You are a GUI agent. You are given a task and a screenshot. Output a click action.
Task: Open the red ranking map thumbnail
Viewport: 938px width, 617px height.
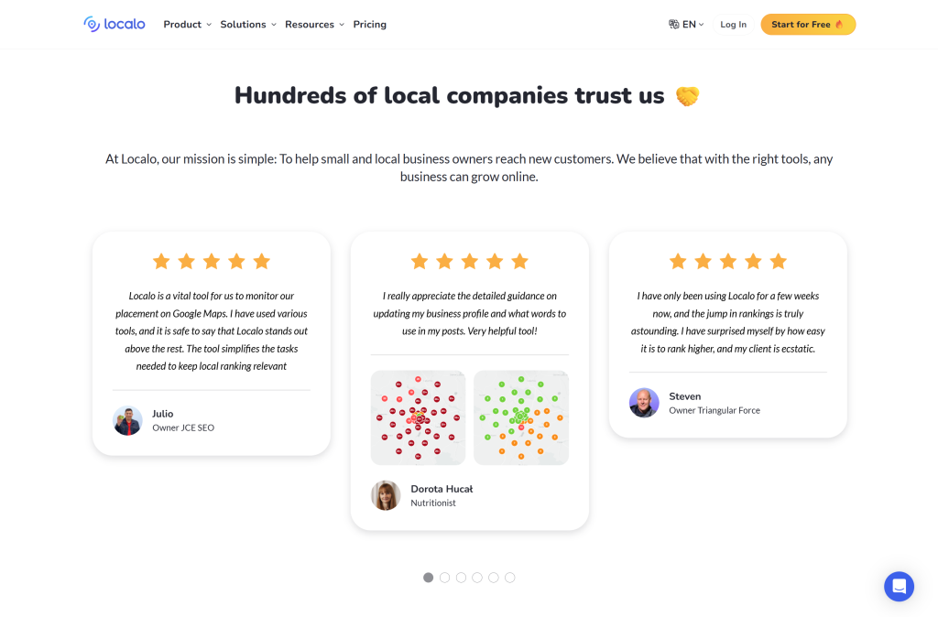point(418,418)
